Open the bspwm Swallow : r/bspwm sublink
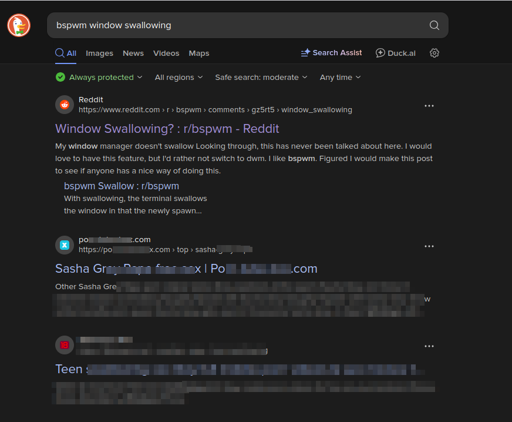The image size is (512, 422). coord(122,186)
